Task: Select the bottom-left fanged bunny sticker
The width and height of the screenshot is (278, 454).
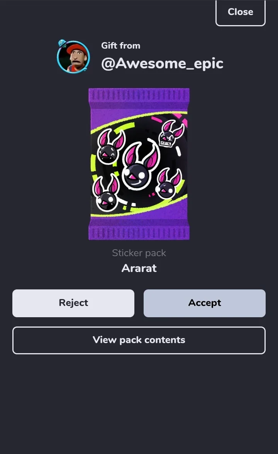Action: tap(106, 193)
